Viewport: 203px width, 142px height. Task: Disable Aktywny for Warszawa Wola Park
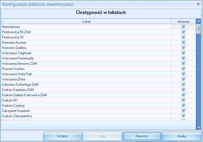183,74
